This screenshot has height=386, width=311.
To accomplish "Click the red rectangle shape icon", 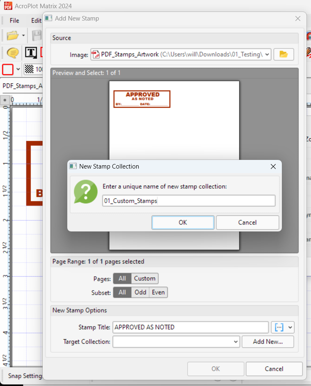I will point(8,69).
